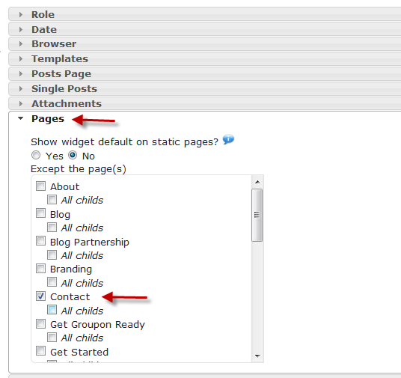Open the info bubble beside static pages question
This screenshot has height=378, width=401.
(x=228, y=139)
